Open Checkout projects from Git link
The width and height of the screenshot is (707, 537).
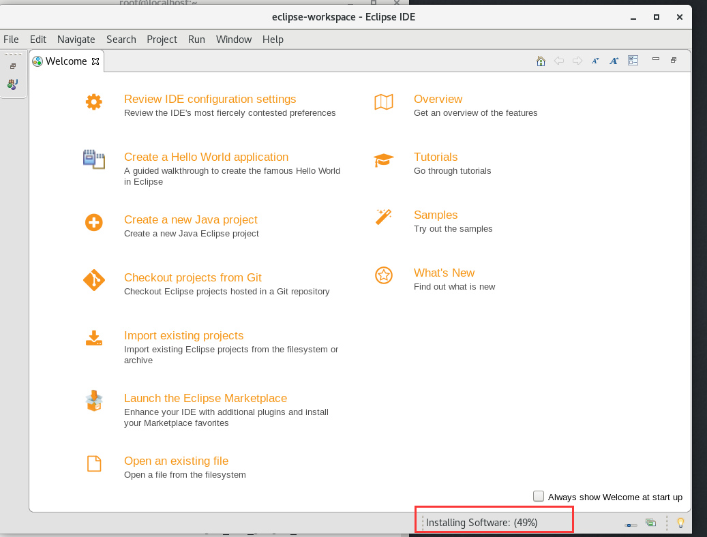192,277
